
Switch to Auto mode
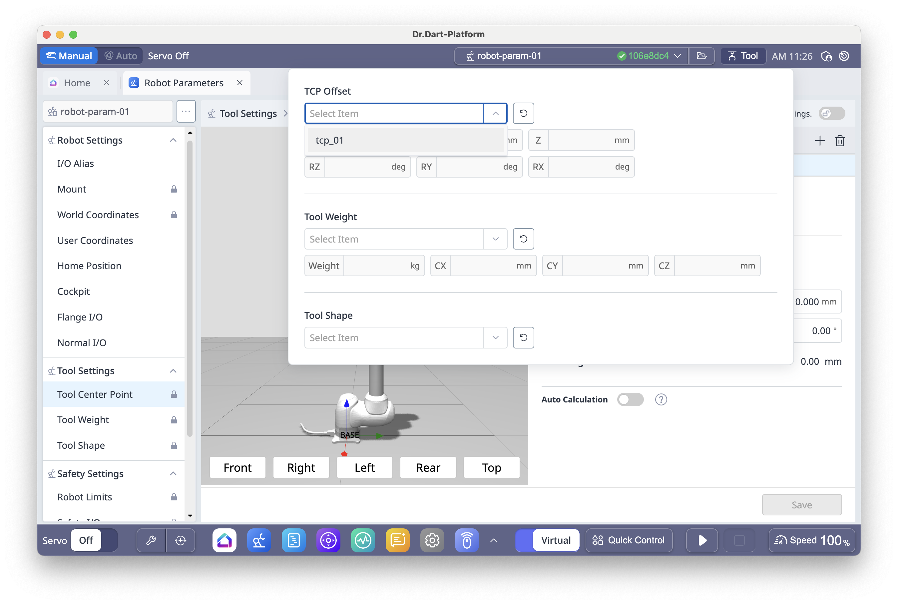pos(120,56)
